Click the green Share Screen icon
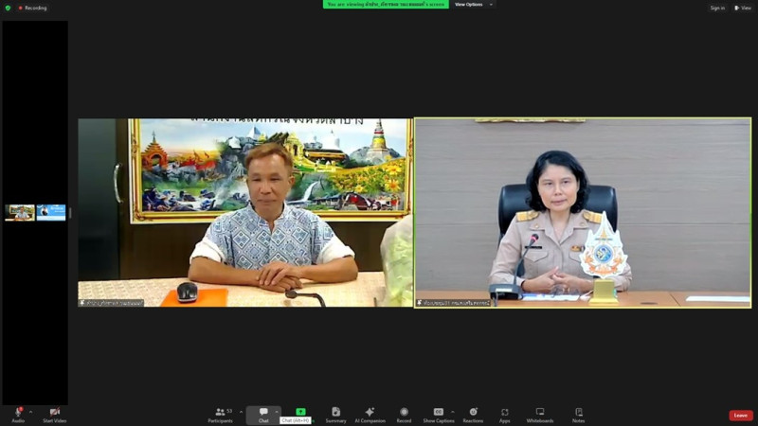The height and width of the screenshot is (426, 758). pos(300,412)
